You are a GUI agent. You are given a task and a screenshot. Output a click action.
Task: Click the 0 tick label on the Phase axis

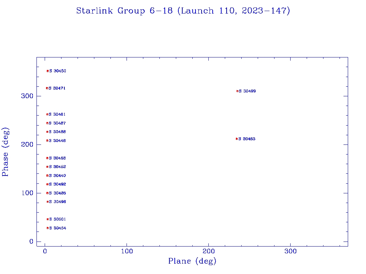pyautogui.click(x=31, y=242)
